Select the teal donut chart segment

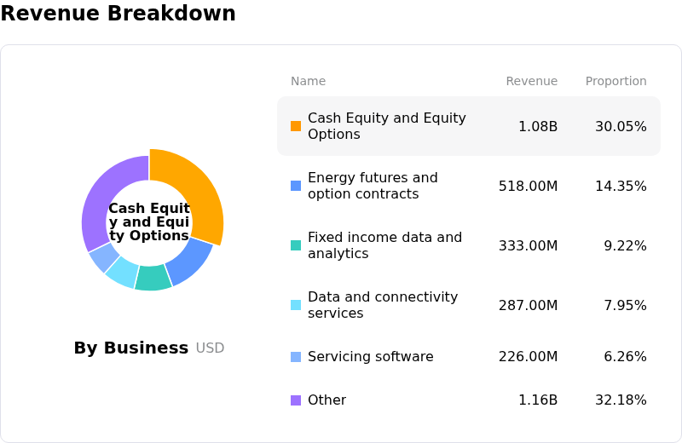click(153, 278)
